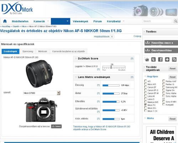Expand the Márka filter section
Viewport: 178px width, 143px height.
[x=145, y=118]
